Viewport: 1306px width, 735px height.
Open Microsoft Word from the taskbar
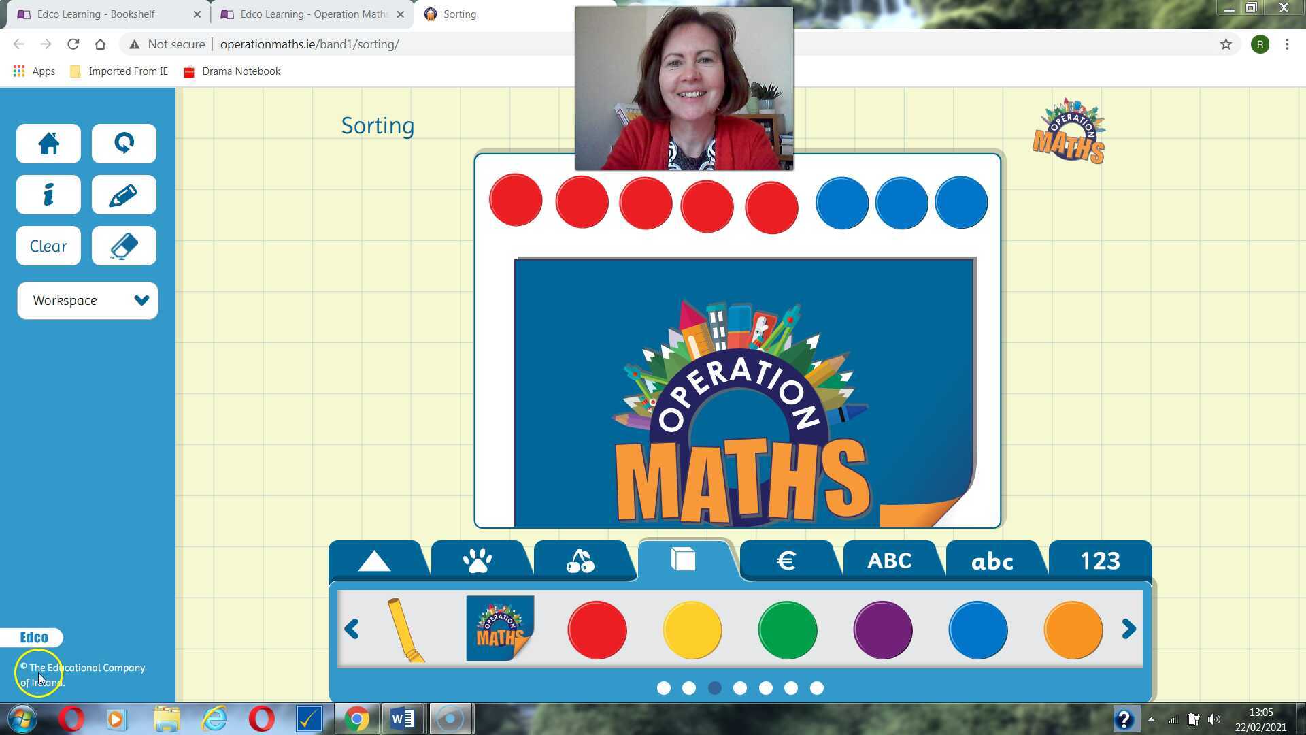[x=401, y=718]
